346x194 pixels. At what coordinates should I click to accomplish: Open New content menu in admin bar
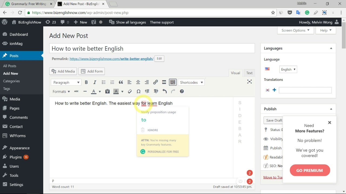click(80, 22)
